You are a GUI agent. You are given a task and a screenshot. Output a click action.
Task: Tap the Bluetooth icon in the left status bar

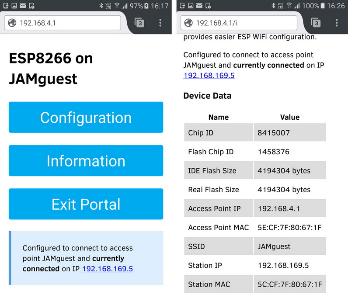tap(100, 6)
